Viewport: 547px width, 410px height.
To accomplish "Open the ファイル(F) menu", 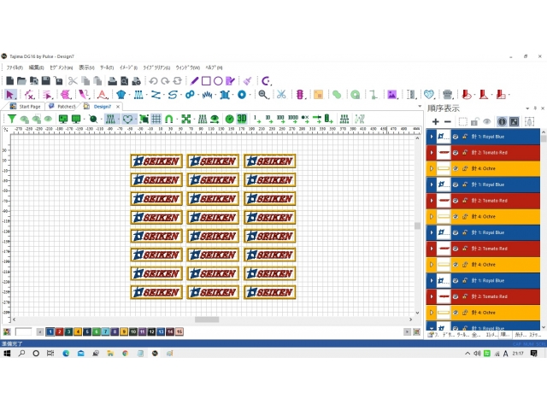I will [x=15, y=67].
